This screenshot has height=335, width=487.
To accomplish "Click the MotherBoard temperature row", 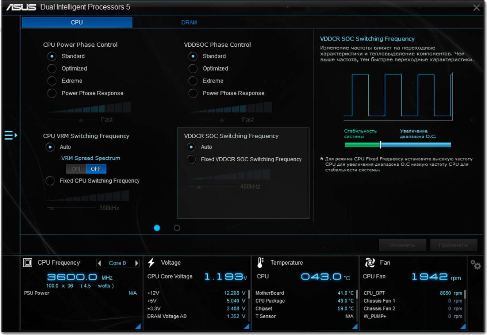I will coord(304,293).
